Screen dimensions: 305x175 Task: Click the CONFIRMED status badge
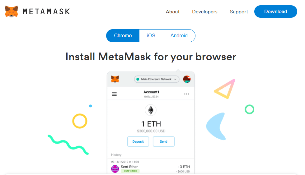pos(130,171)
